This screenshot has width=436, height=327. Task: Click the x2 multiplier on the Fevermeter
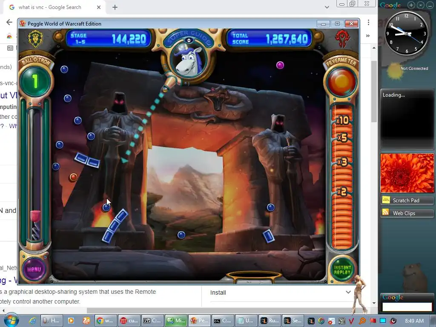tap(342, 192)
